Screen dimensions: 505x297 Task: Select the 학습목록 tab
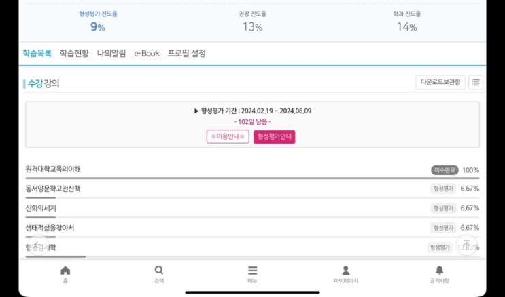(x=37, y=53)
